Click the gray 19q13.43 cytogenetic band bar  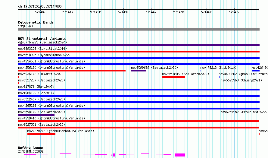[139, 29]
